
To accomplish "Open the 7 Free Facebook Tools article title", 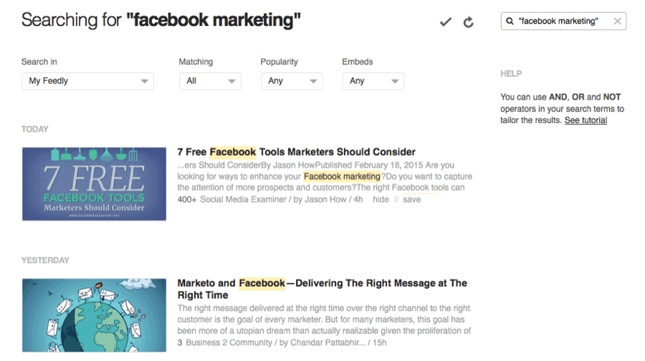I will 296,152.
